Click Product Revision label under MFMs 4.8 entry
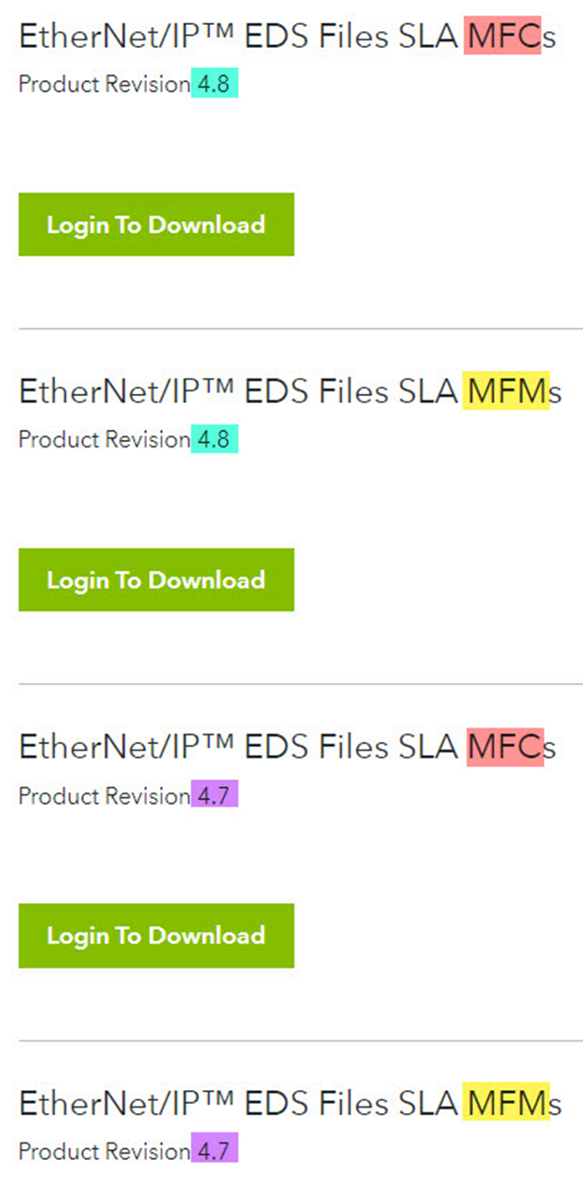The height and width of the screenshot is (1184, 583). [x=103, y=440]
